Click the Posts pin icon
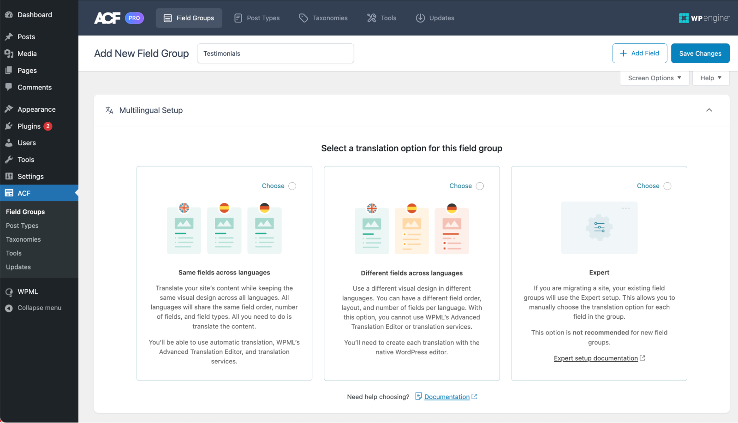Screen dimensions: 738x423 pos(9,37)
